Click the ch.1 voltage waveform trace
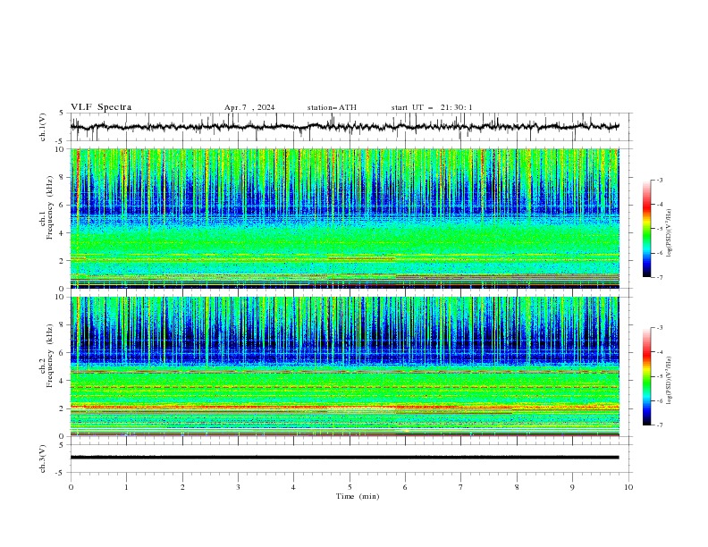The image size is (708, 547). [344, 127]
